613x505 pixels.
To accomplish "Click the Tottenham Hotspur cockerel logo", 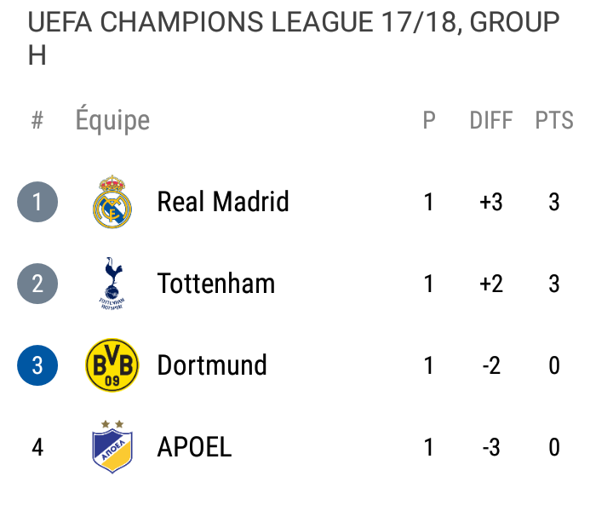I will click(x=112, y=284).
